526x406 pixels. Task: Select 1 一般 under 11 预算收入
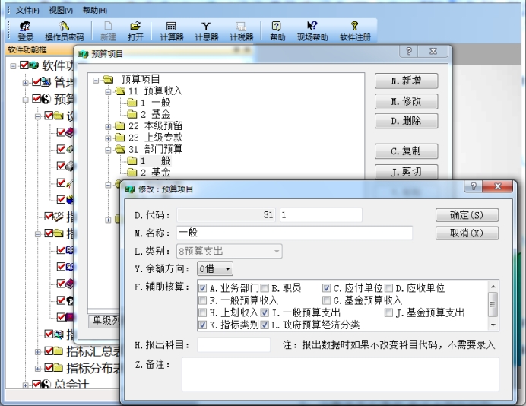(155, 103)
